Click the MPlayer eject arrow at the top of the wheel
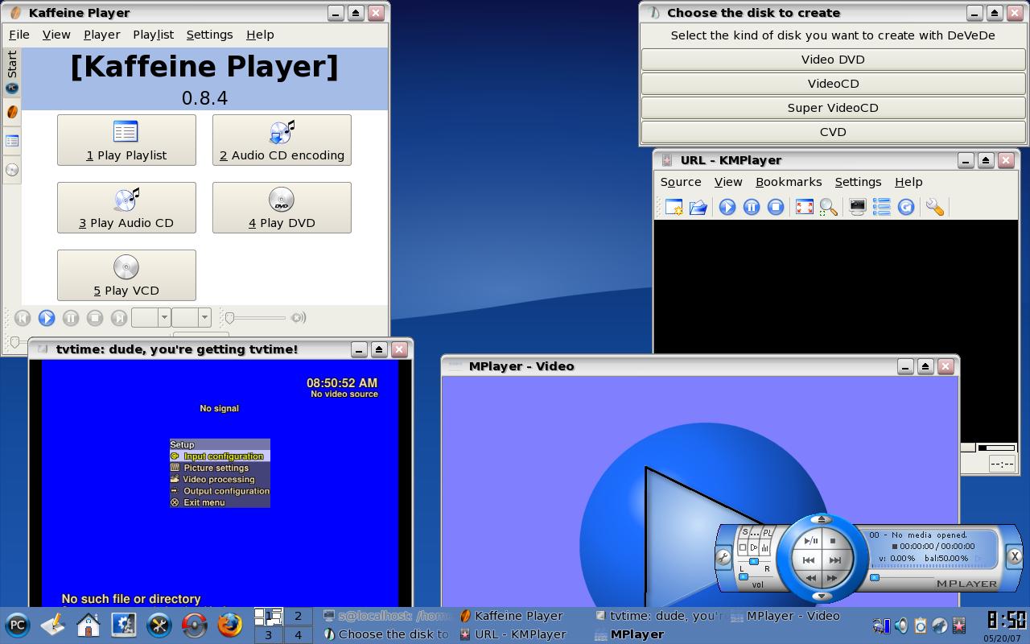The width and height of the screenshot is (1030, 644). [x=822, y=519]
